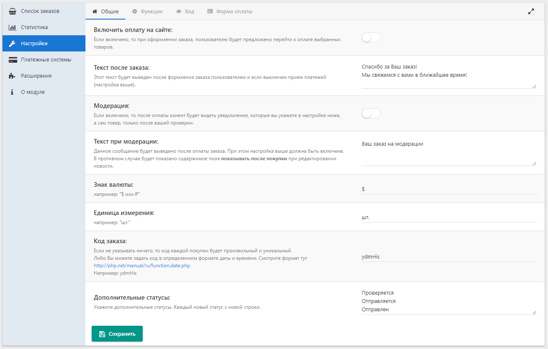Click the gear icon on Функции tab

tap(134, 12)
